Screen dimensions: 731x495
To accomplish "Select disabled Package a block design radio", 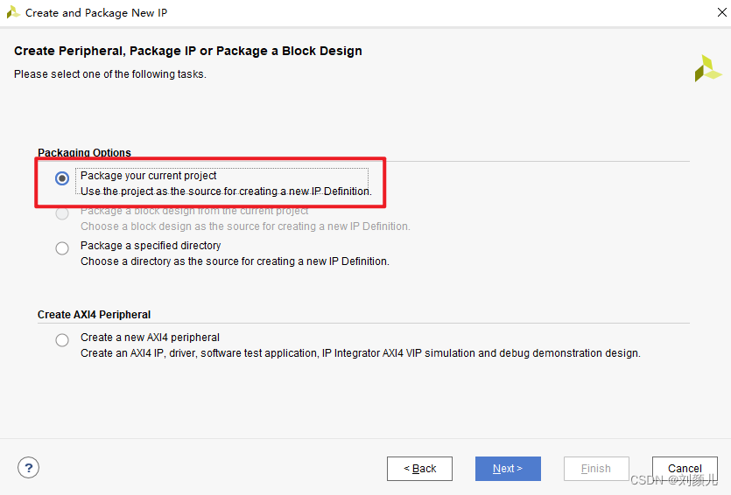I will [x=62, y=213].
